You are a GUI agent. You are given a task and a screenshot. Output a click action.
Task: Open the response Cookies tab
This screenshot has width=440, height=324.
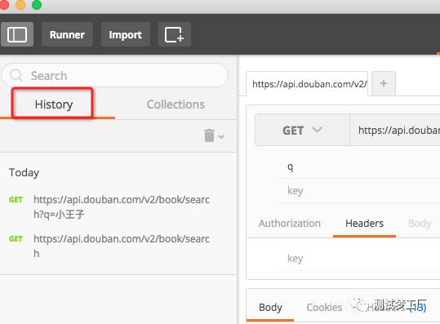pos(324,307)
